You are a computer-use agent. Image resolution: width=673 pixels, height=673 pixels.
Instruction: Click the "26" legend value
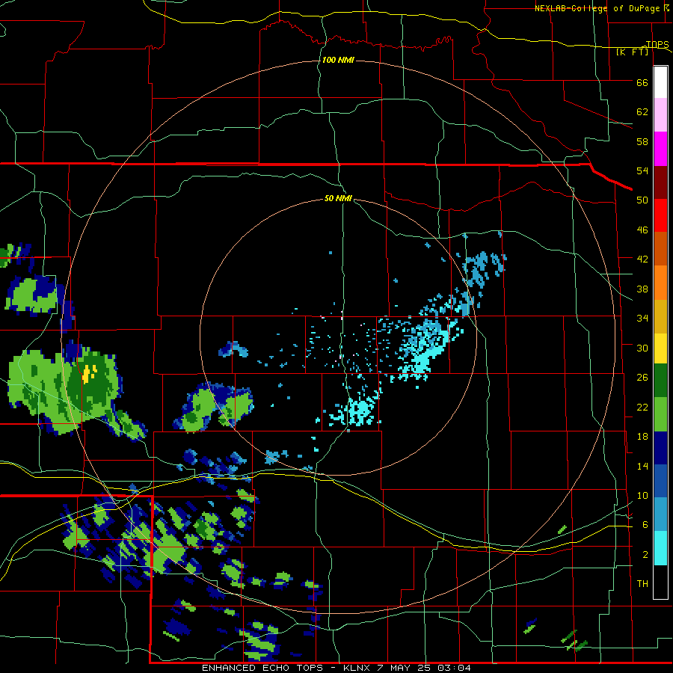pyautogui.click(x=642, y=378)
